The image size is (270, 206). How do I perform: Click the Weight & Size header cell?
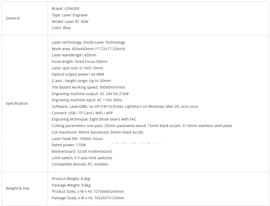[17, 188]
